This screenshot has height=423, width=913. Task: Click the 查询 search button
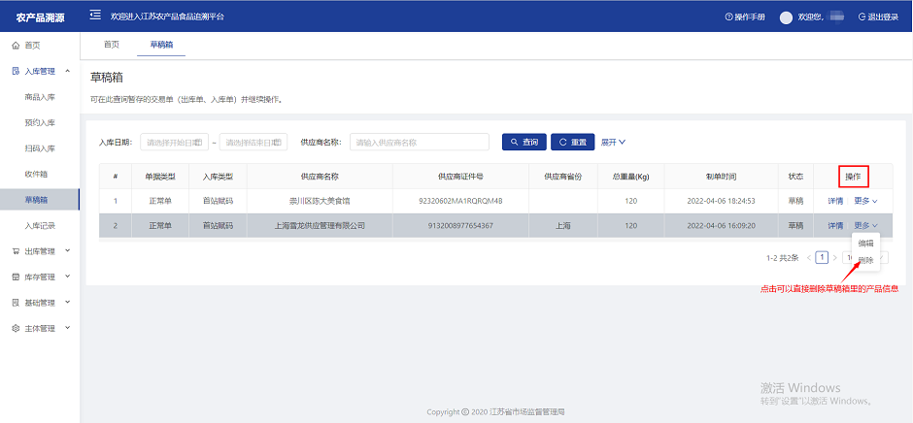[524, 143]
